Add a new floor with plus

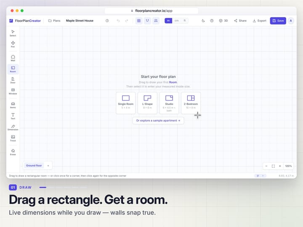click(x=48, y=166)
